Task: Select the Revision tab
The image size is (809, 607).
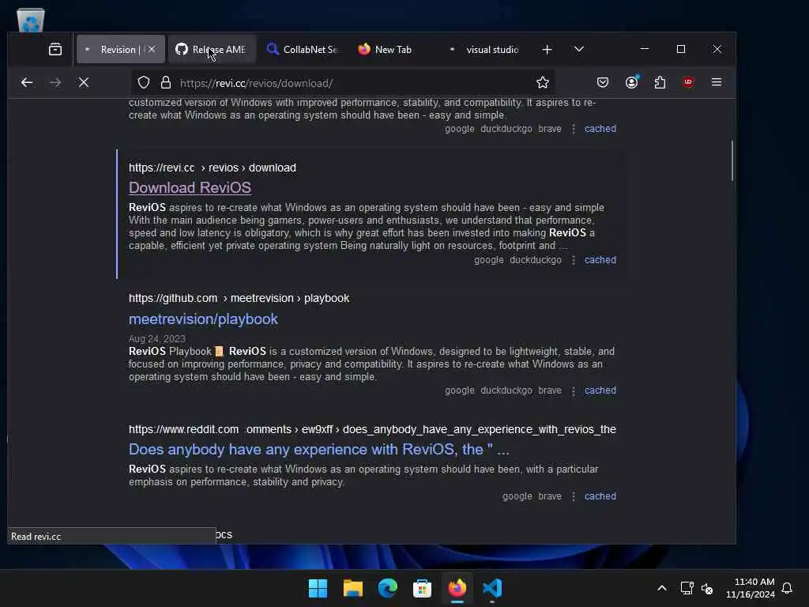Action: (121, 50)
